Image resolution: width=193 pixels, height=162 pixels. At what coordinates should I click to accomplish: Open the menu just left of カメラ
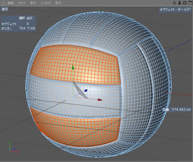pos(11,3)
